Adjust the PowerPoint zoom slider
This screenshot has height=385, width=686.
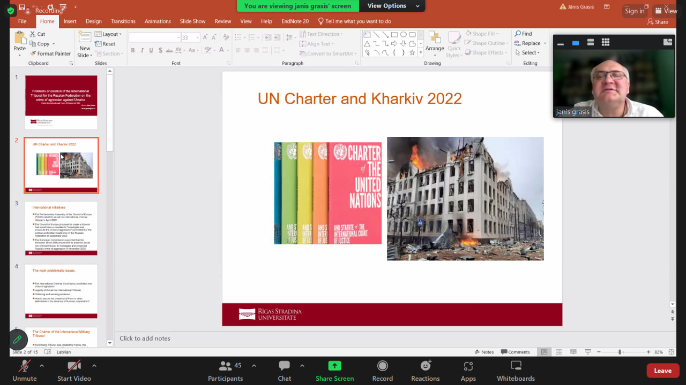[x=620, y=352]
